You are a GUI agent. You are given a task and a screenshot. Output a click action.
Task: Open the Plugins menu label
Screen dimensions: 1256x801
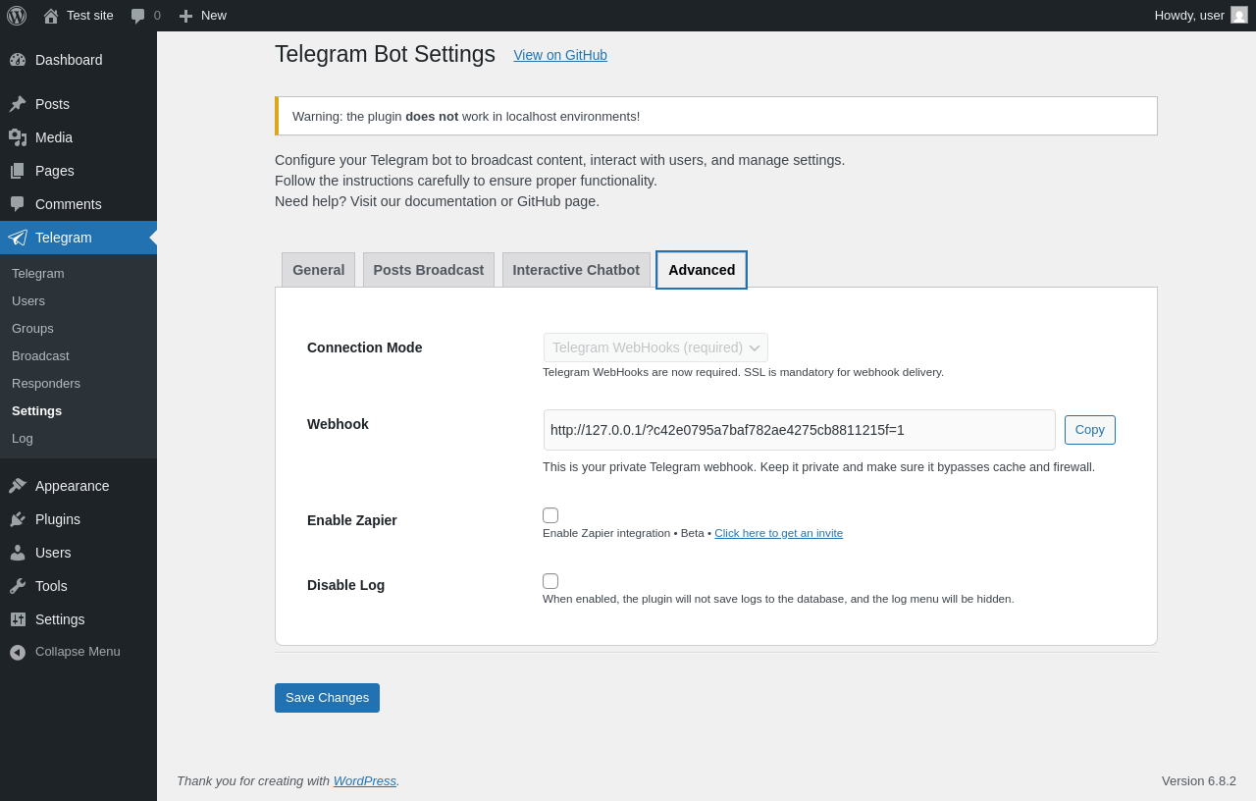58,519
